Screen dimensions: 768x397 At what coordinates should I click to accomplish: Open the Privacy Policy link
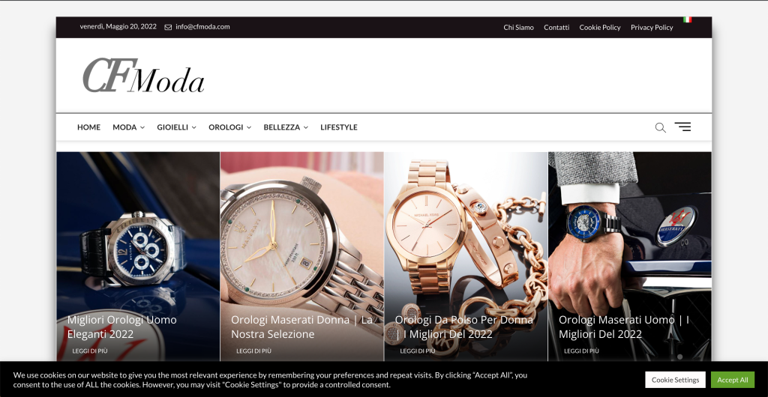coord(652,28)
